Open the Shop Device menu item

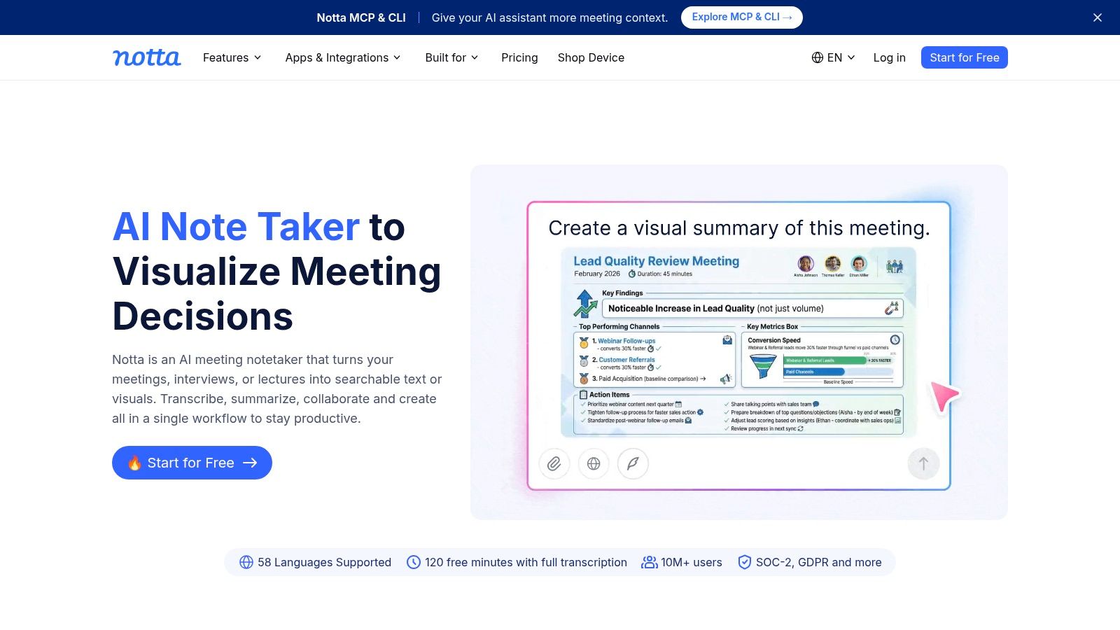tap(591, 57)
